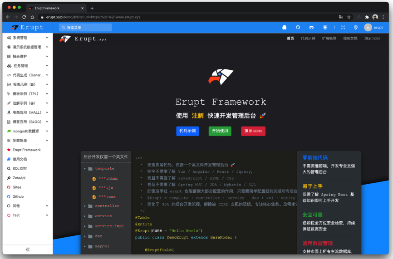
Task: Go to browser home icon
Action: [32, 17]
